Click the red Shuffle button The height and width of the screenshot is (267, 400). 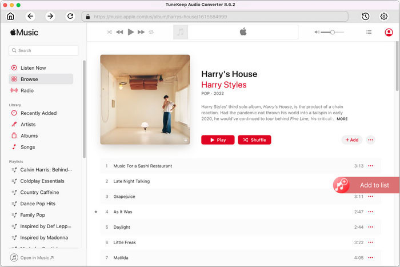[254, 140]
